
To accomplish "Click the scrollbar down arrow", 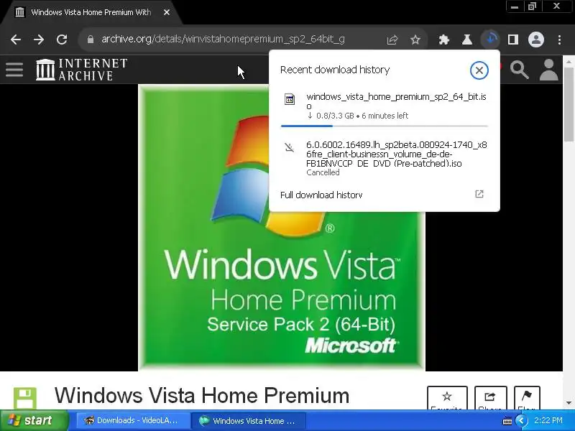I will coord(569,403).
